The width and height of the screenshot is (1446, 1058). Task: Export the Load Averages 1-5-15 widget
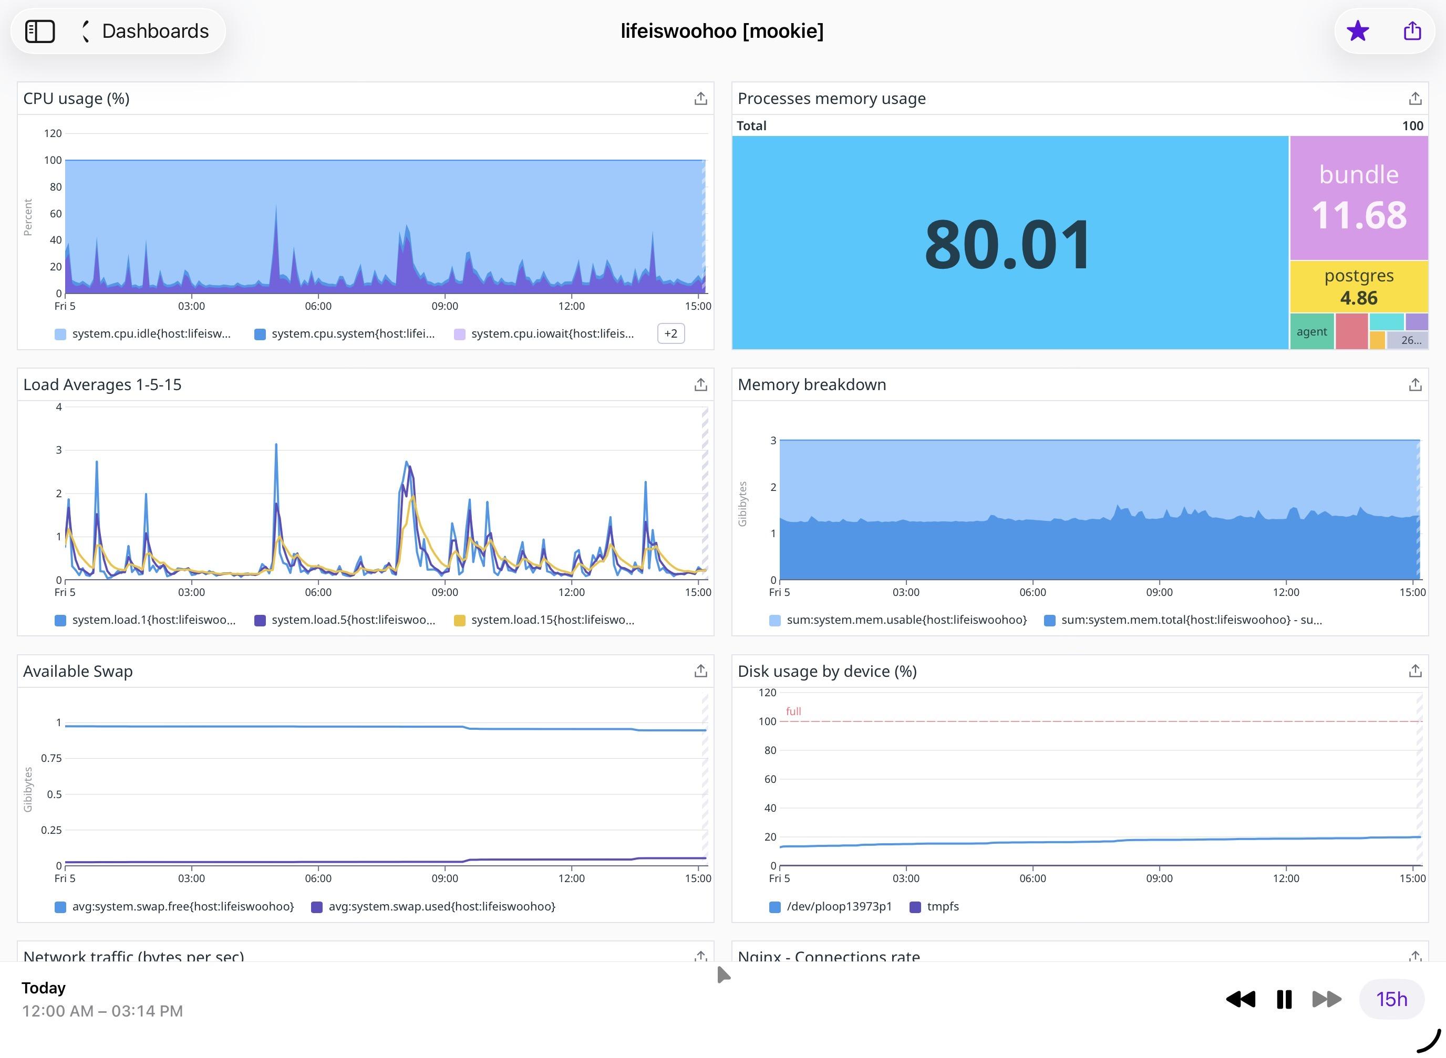pos(700,384)
